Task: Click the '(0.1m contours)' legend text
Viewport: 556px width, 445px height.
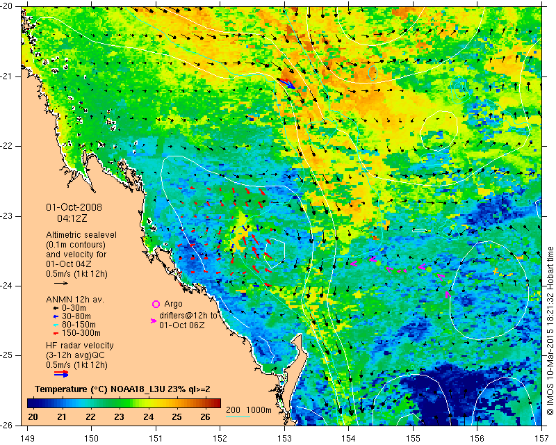Action: click(x=76, y=245)
